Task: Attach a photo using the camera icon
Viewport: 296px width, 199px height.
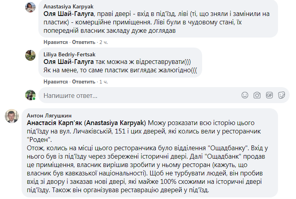Action: 257,96
